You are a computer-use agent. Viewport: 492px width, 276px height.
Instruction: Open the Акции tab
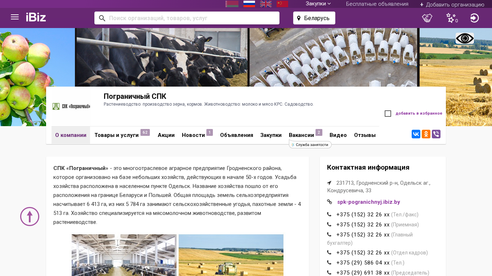[x=166, y=135]
